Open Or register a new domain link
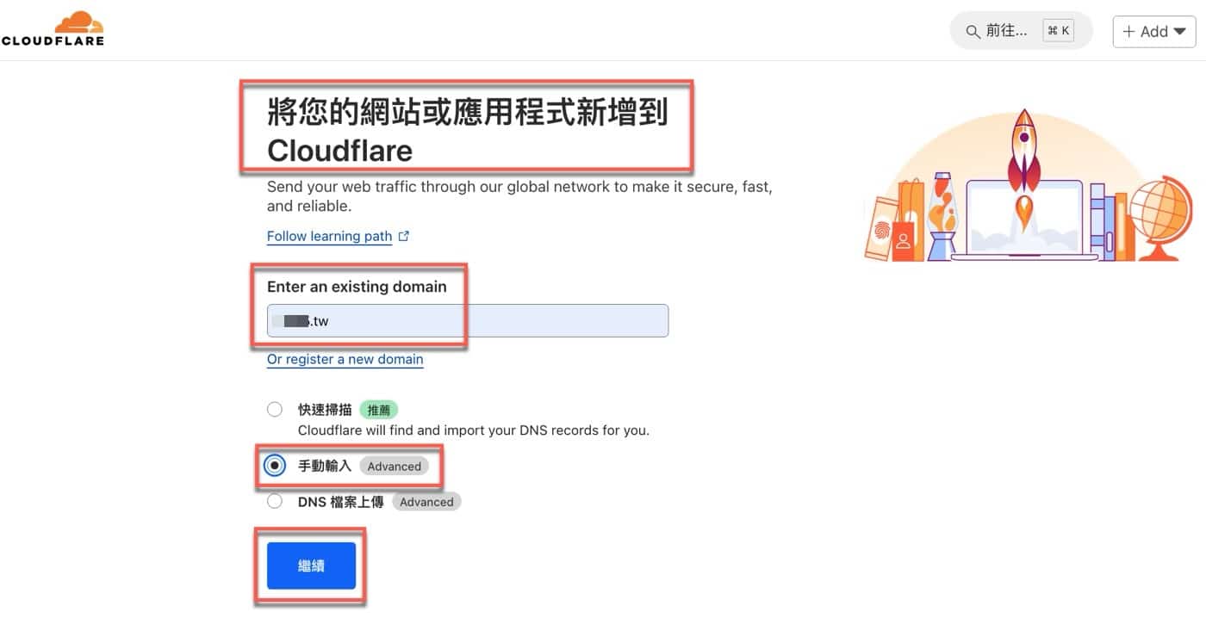This screenshot has height=625, width=1206. pyautogui.click(x=345, y=359)
